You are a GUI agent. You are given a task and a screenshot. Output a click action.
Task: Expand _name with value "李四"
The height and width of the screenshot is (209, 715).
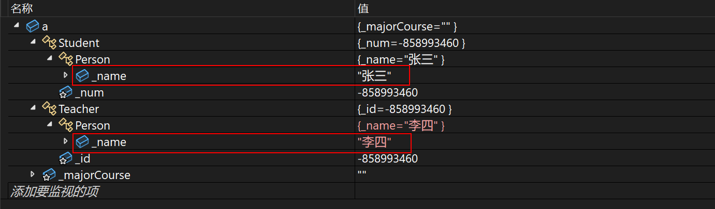click(x=65, y=141)
